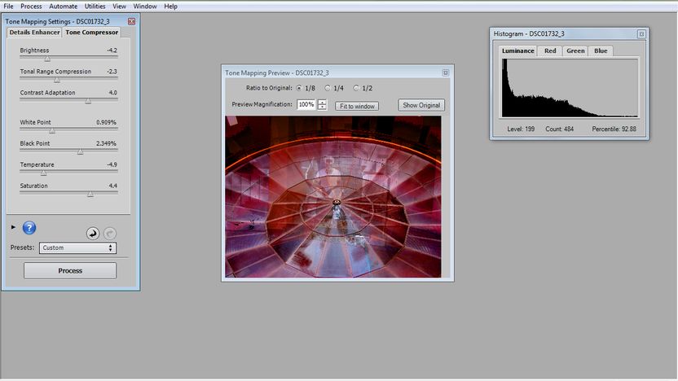This screenshot has width=678, height=381.
Task: Click the large Process button
Action: (70, 271)
